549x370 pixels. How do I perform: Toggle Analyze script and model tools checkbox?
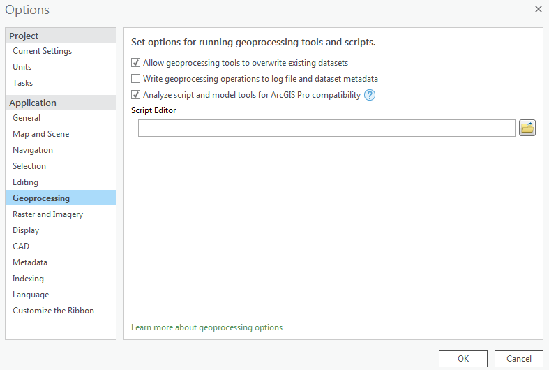click(x=136, y=95)
